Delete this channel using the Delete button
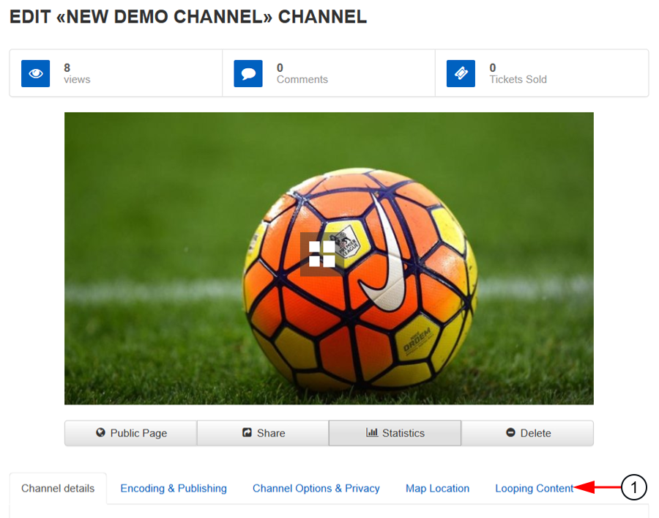Viewport: 659px width, 518px height. [527, 433]
